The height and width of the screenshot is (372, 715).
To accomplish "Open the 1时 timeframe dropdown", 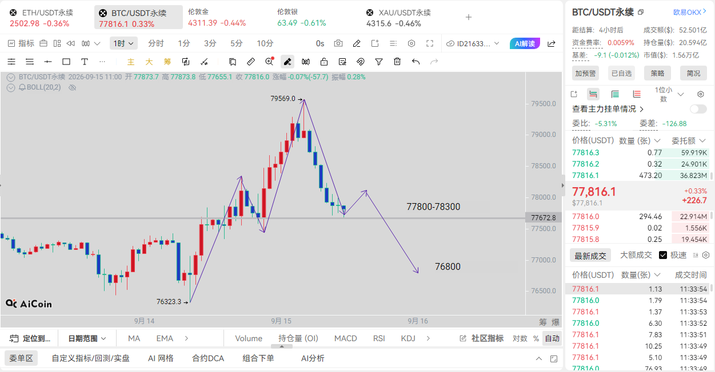I will (x=124, y=43).
